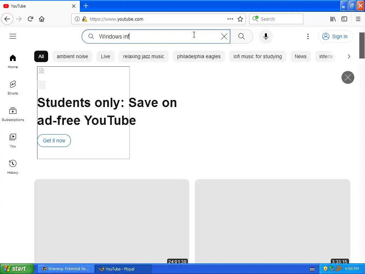
Task: Go back with the browser back arrow
Action: [x=7, y=19]
